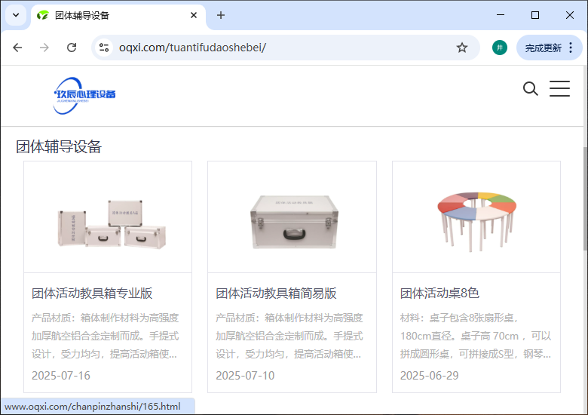Open the 团体活动教具箱简易版 product image

point(292,217)
